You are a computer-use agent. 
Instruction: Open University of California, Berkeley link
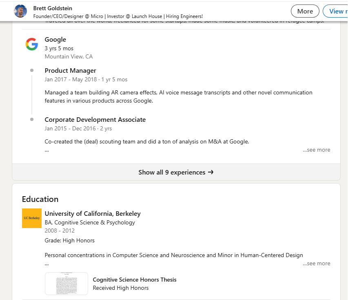click(x=93, y=213)
